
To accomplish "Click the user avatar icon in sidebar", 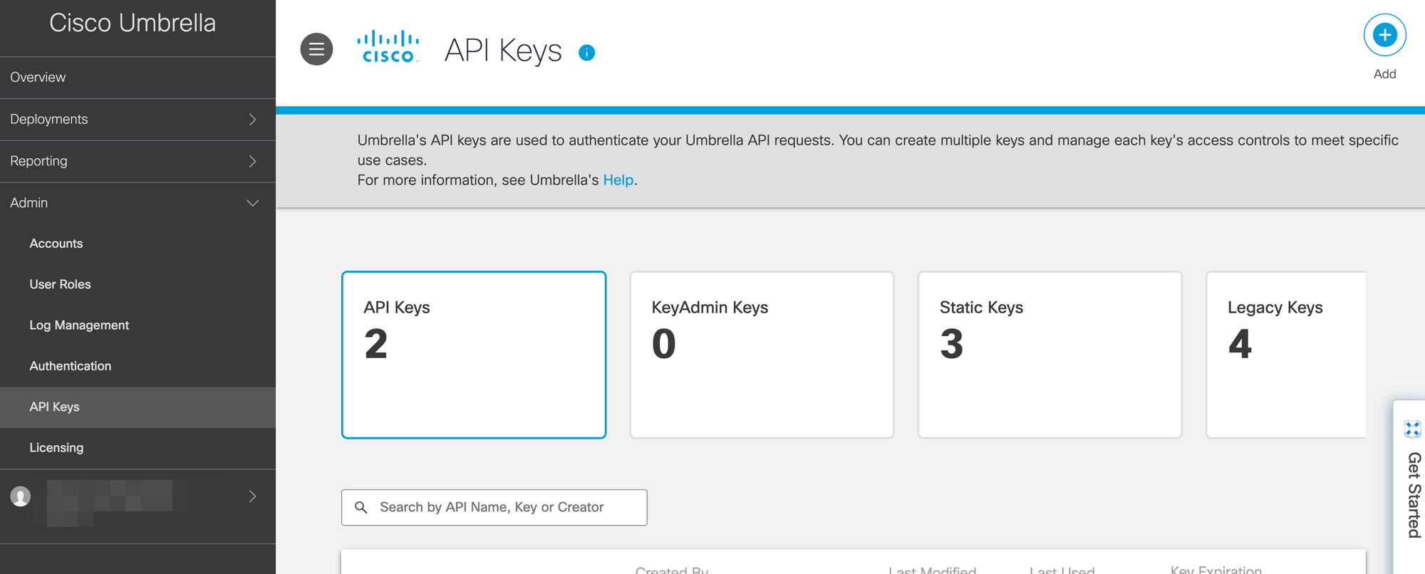I will tap(21, 496).
